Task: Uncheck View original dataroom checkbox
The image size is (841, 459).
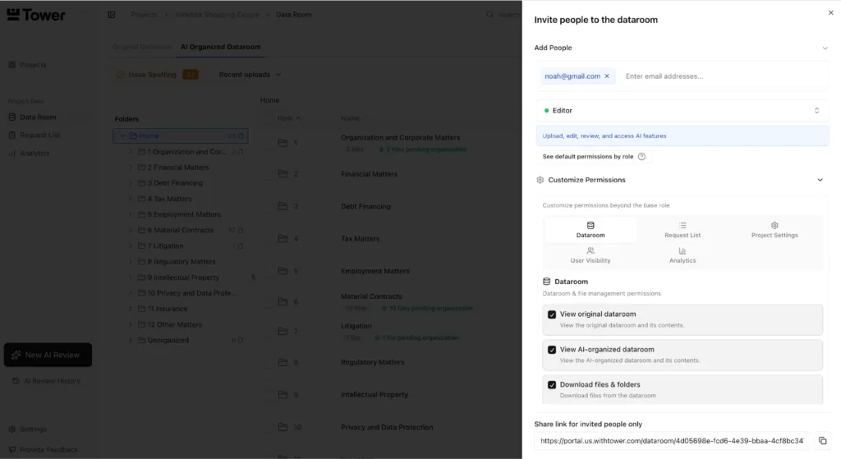Action: tap(552, 314)
